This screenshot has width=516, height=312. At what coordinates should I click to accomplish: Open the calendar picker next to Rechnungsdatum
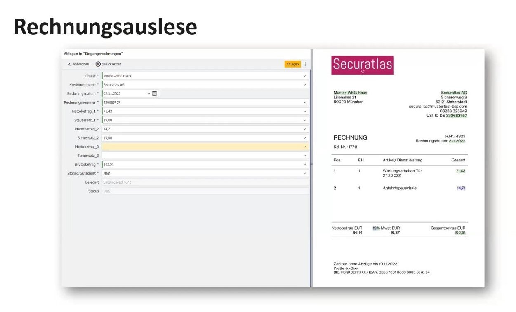click(154, 93)
